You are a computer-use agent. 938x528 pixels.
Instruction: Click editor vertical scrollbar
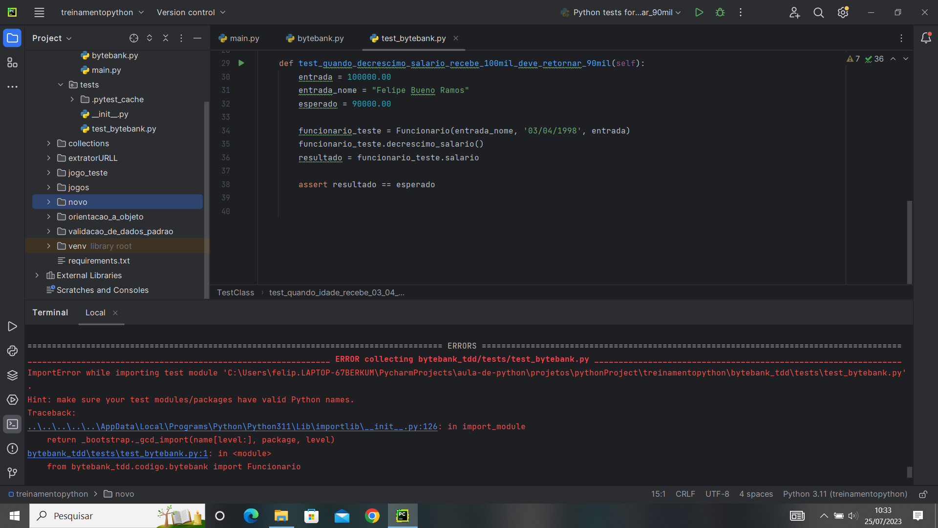pyautogui.click(x=909, y=242)
